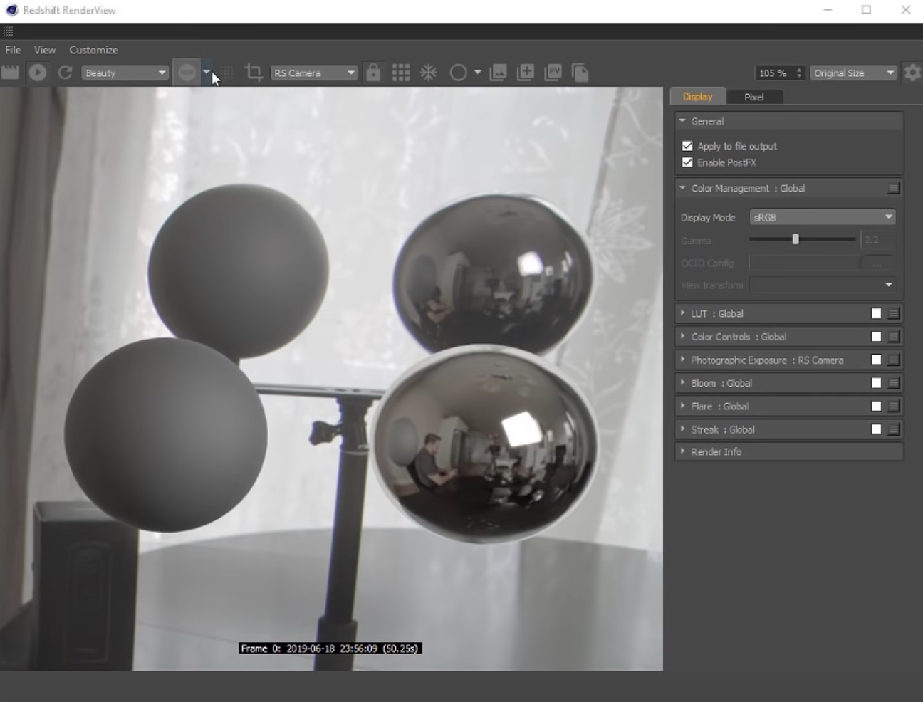
Task: Click the camera lock icon
Action: click(x=373, y=73)
